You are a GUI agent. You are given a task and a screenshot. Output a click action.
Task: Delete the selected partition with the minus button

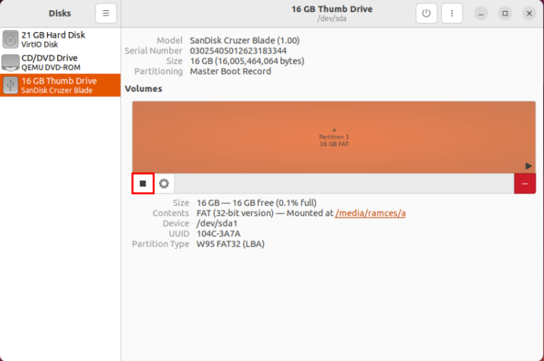pyautogui.click(x=525, y=184)
